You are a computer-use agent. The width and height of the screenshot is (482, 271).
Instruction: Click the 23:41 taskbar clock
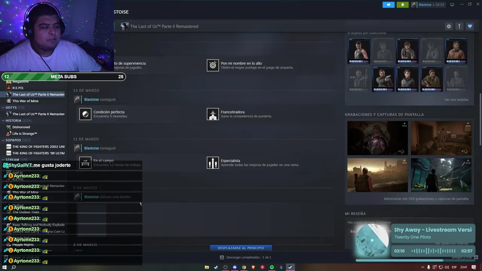[464, 267]
